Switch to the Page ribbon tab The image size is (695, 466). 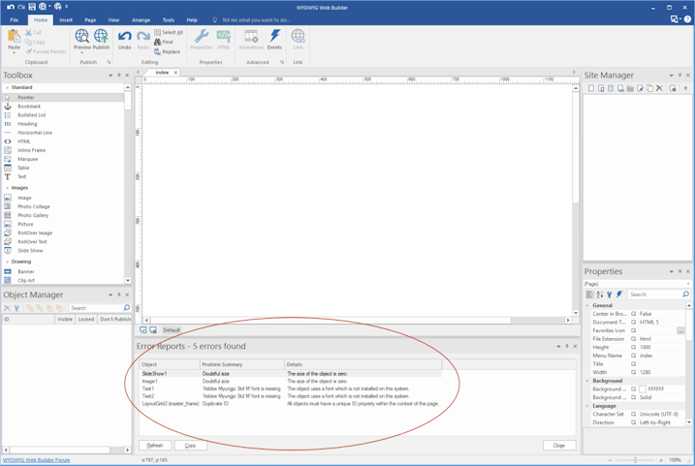pos(90,20)
